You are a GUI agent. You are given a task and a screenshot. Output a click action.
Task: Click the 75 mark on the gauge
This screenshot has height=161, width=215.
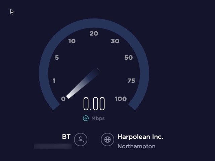coord(131,81)
